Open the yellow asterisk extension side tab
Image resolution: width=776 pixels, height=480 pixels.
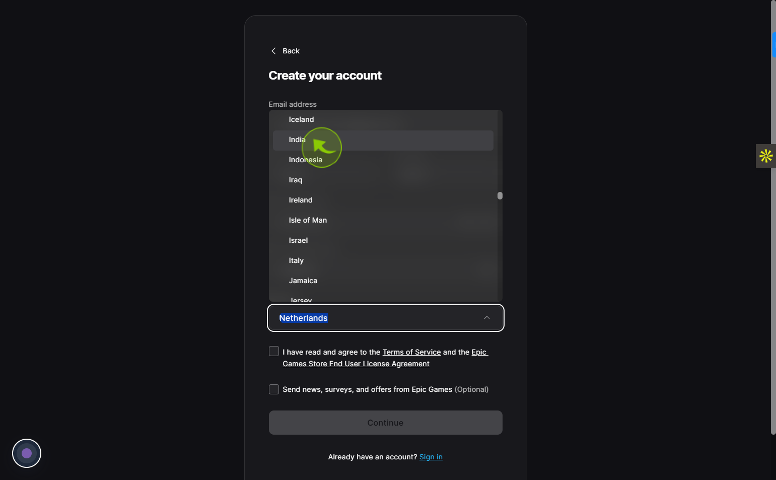point(766,156)
